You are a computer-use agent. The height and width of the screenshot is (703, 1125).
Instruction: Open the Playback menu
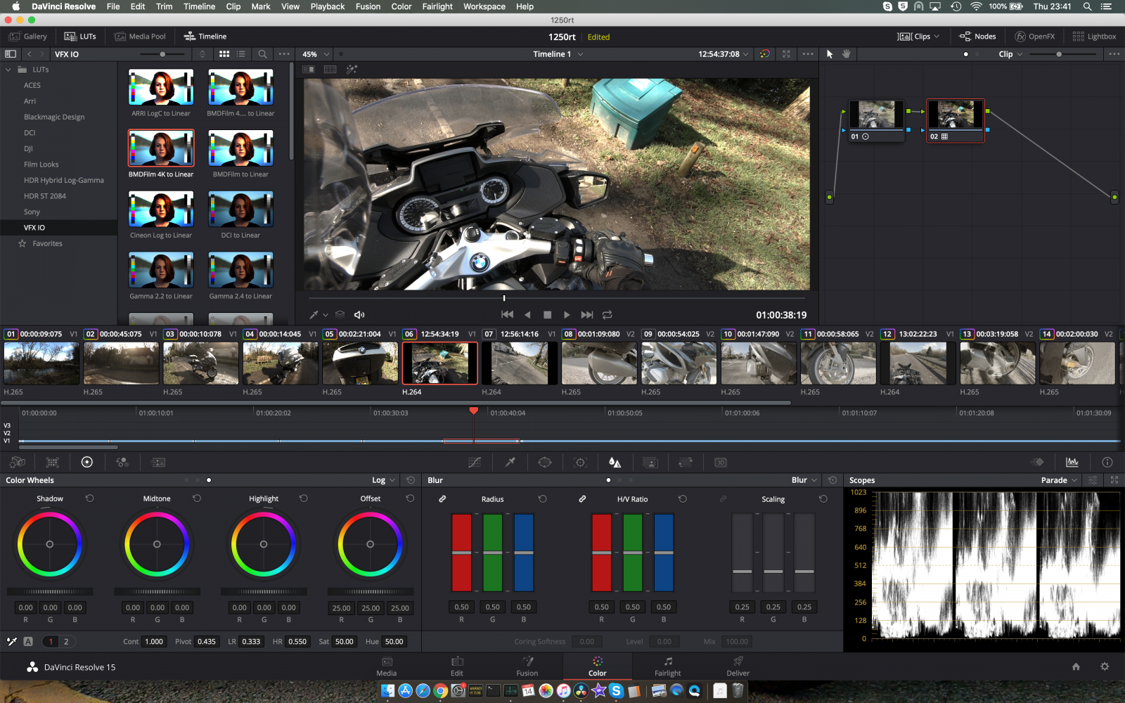[327, 6]
